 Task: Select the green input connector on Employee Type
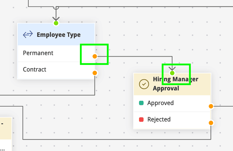(x=56, y=23)
